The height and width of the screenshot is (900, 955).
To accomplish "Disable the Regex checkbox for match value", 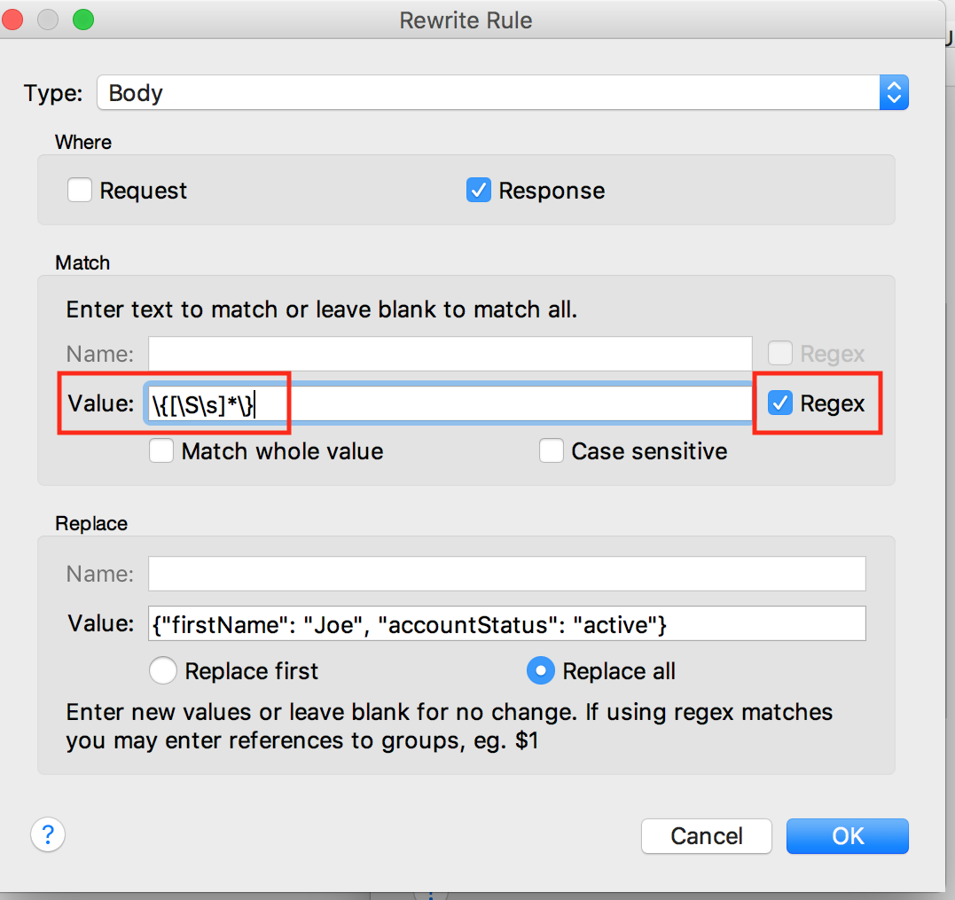I will tap(780, 403).
